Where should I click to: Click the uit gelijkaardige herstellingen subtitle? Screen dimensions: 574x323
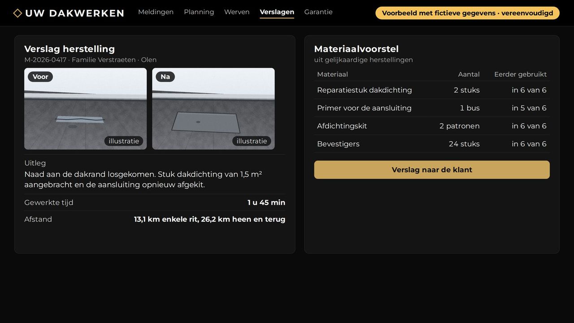point(364,60)
